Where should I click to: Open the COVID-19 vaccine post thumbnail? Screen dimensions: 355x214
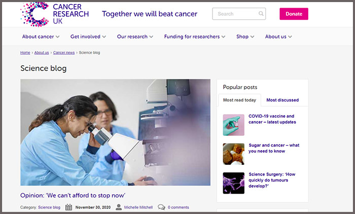(234, 125)
